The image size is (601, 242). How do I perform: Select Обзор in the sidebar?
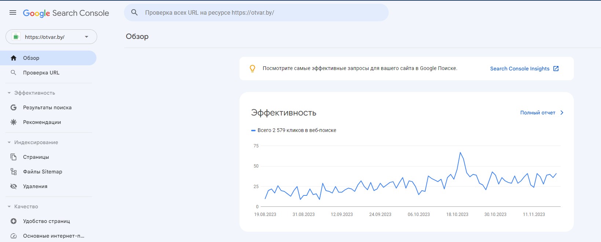pyautogui.click(x=48, y=58)
